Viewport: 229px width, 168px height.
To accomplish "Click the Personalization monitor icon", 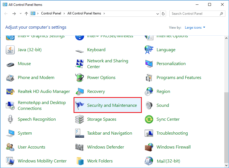I will coord(149,64).
